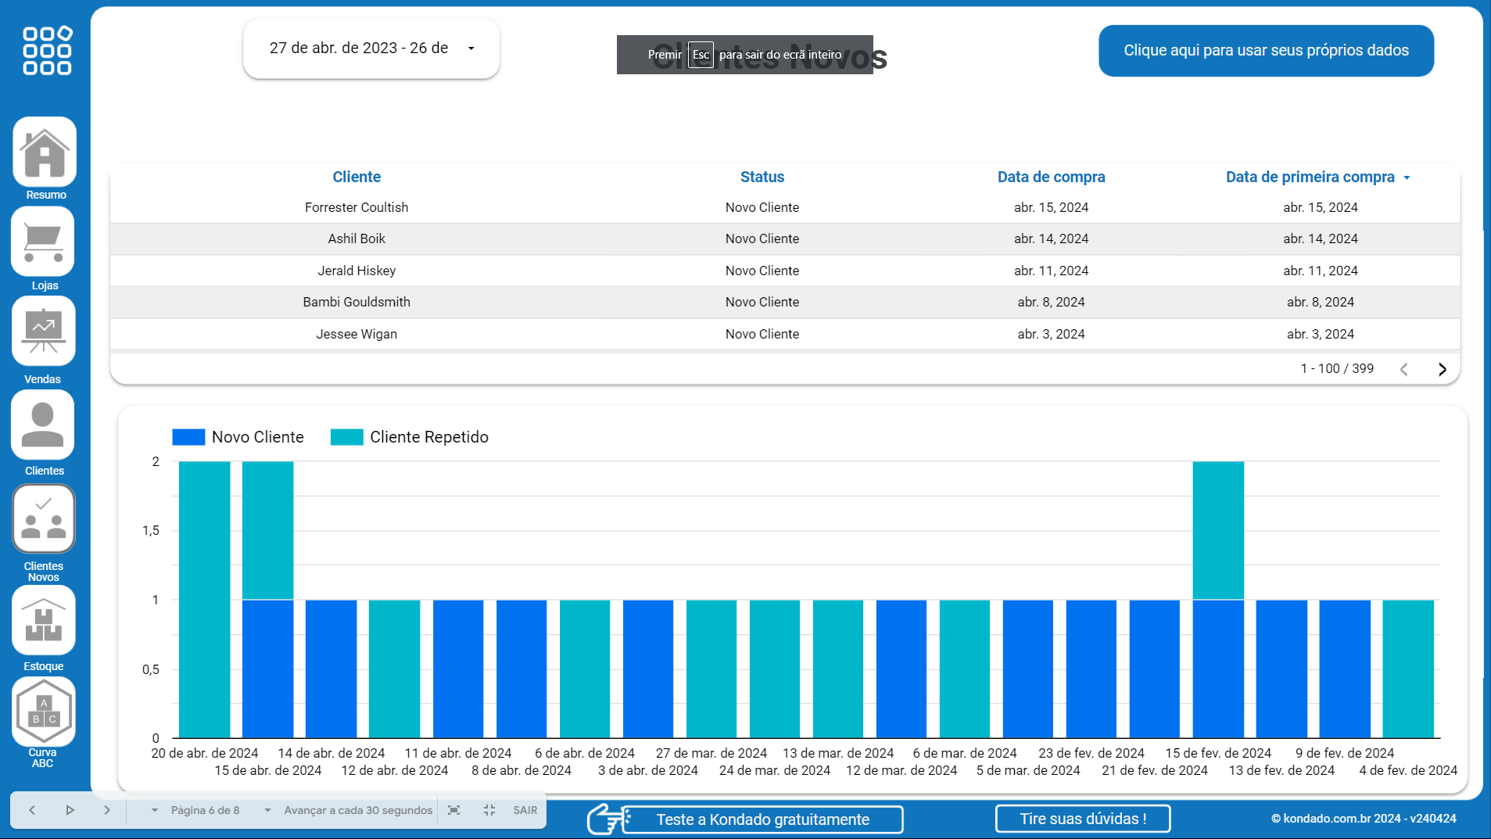Open the Resumo home page icon
This screenshot has height=839, width=1491.
pos(45,152)
